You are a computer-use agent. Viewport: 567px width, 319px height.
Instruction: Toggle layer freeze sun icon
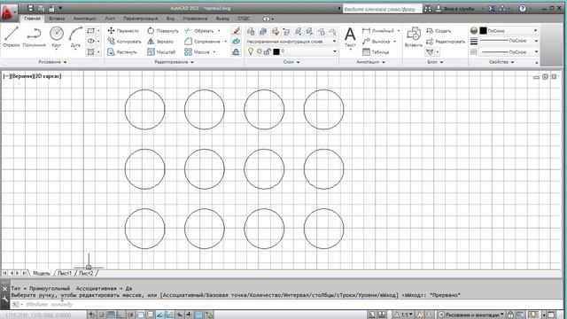259,51
